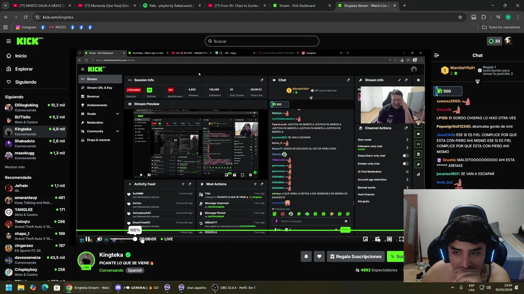Expand the gift leaderboard chevron in chat
524x294 pixels.
tap(477, 82)
